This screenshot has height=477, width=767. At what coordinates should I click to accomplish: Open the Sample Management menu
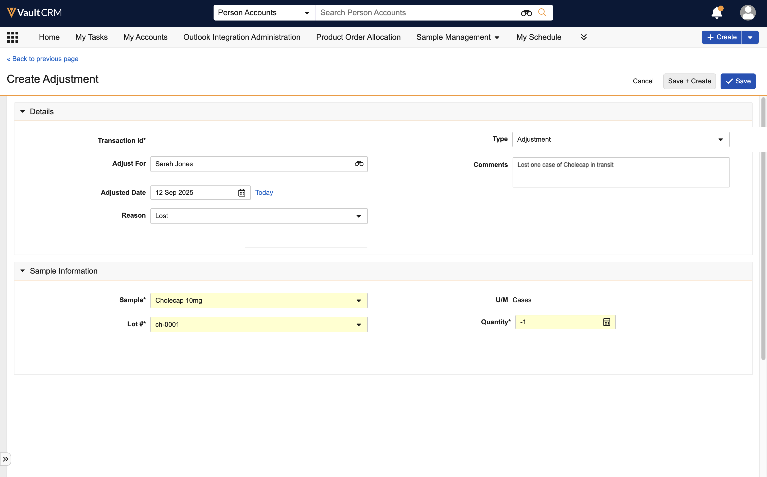(x=457, y=37)
